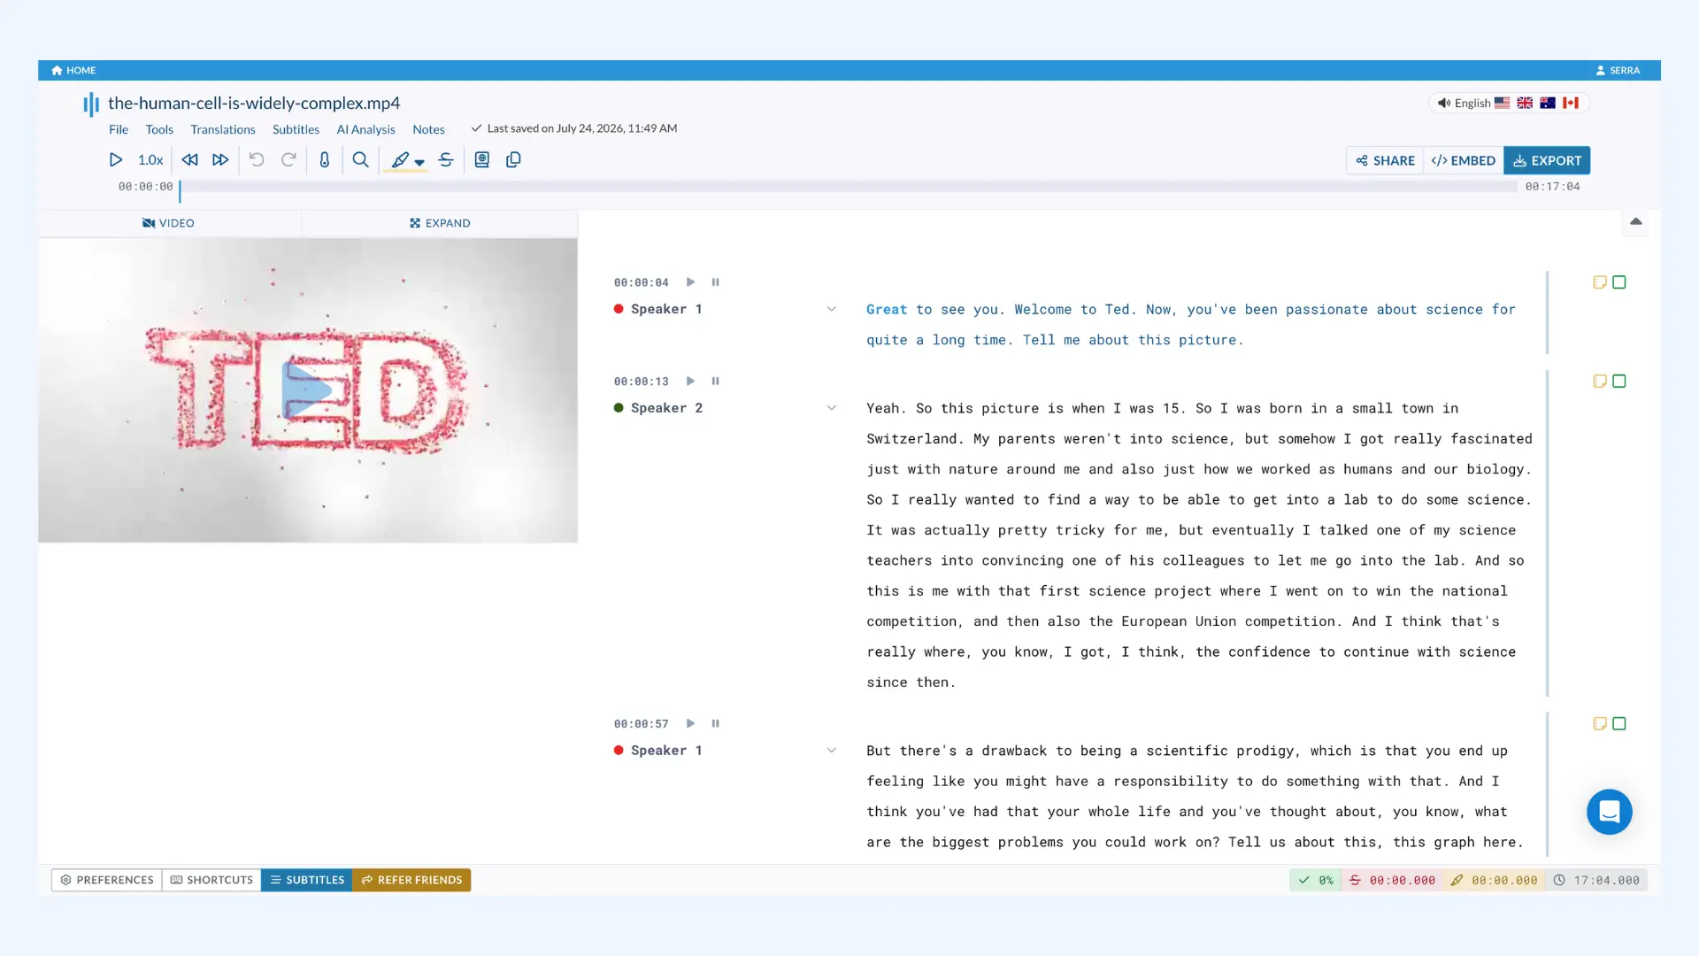Click the UK flag icon

[1525, 103]
